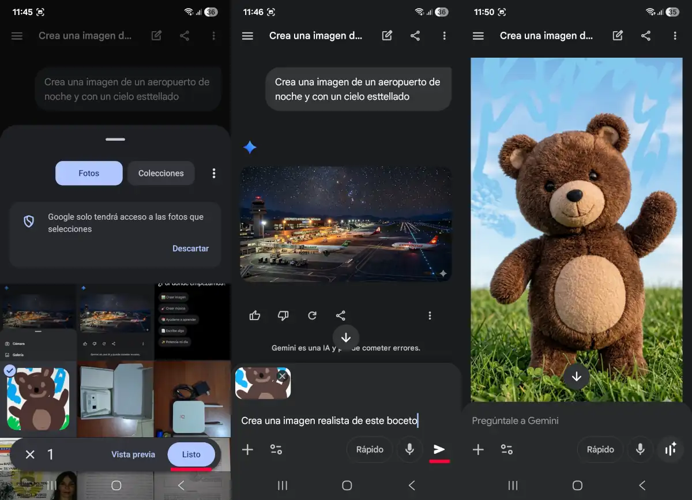
Task: Like the generated airport image
Action: (x=254, y=315)
